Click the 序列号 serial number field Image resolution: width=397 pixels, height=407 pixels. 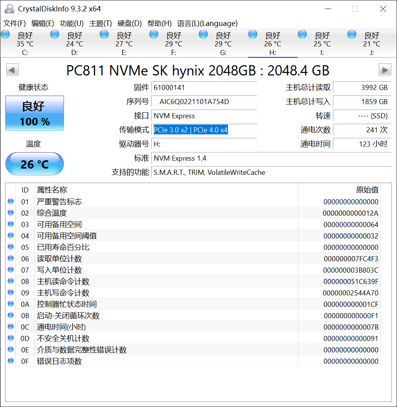pos(204,102)
